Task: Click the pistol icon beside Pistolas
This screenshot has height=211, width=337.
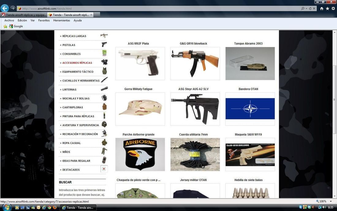Action: (x=104, y=44)
